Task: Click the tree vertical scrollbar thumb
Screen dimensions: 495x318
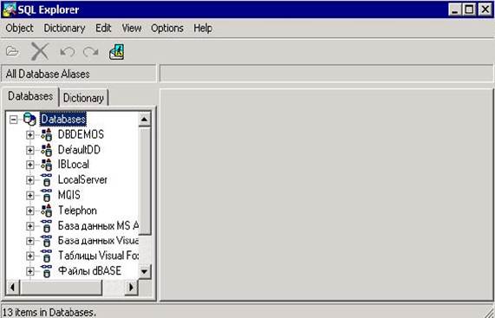Action: click(145, 181)
